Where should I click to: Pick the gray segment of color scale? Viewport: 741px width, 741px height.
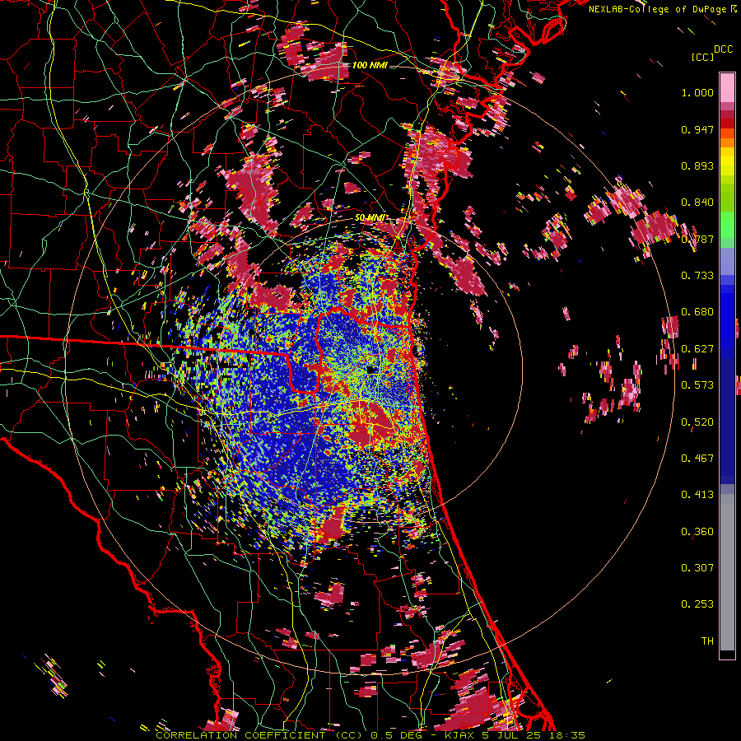point(727,572)
